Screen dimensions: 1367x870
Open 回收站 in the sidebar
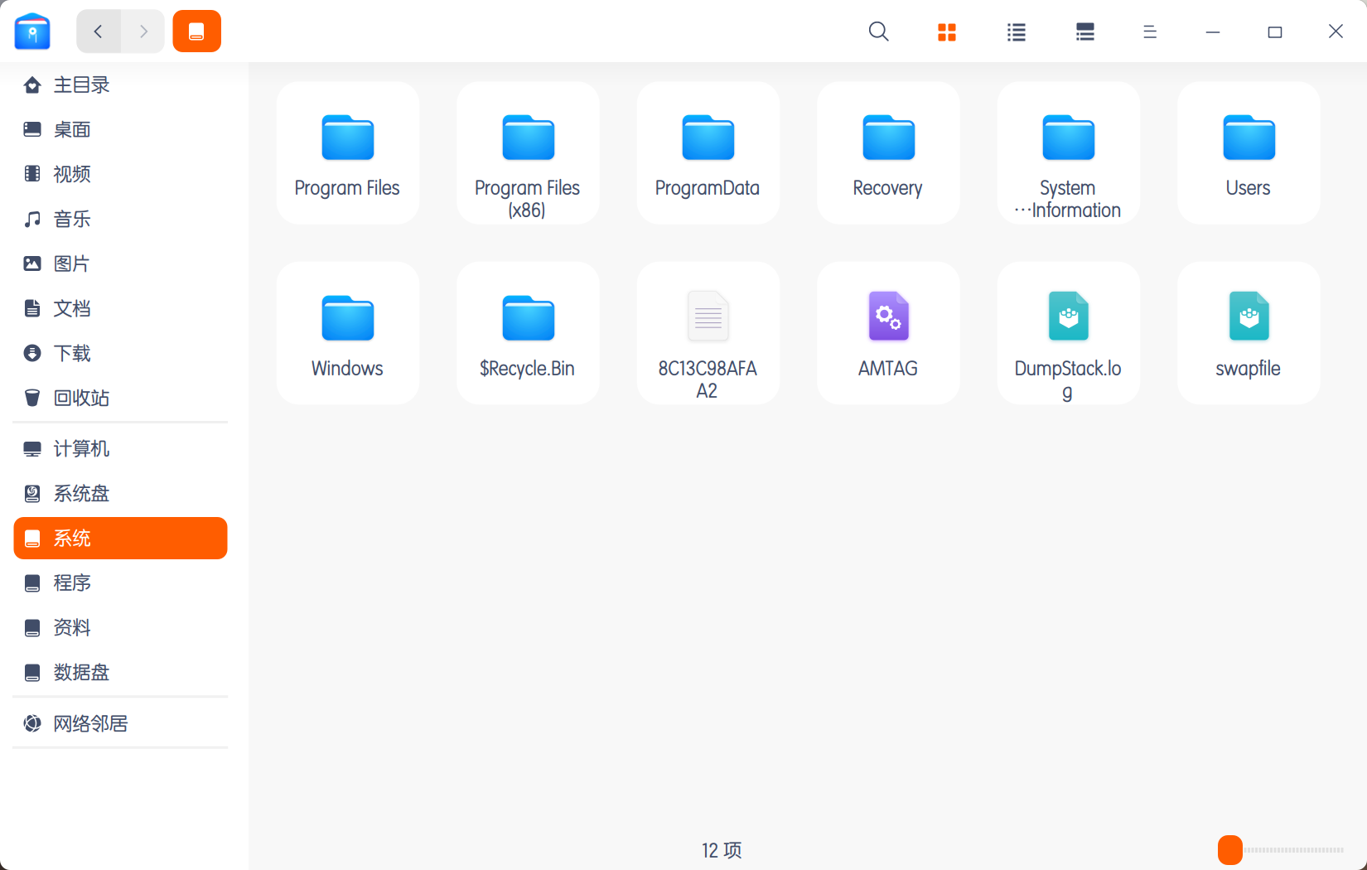(120, 398)
